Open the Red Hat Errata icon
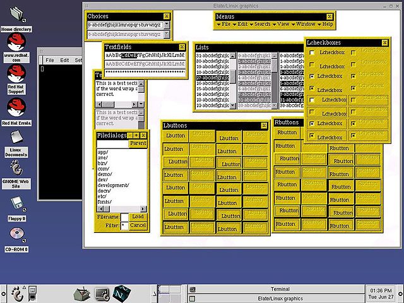The height and width of the screenshot is (303, 404). click(x=16, y=107)
